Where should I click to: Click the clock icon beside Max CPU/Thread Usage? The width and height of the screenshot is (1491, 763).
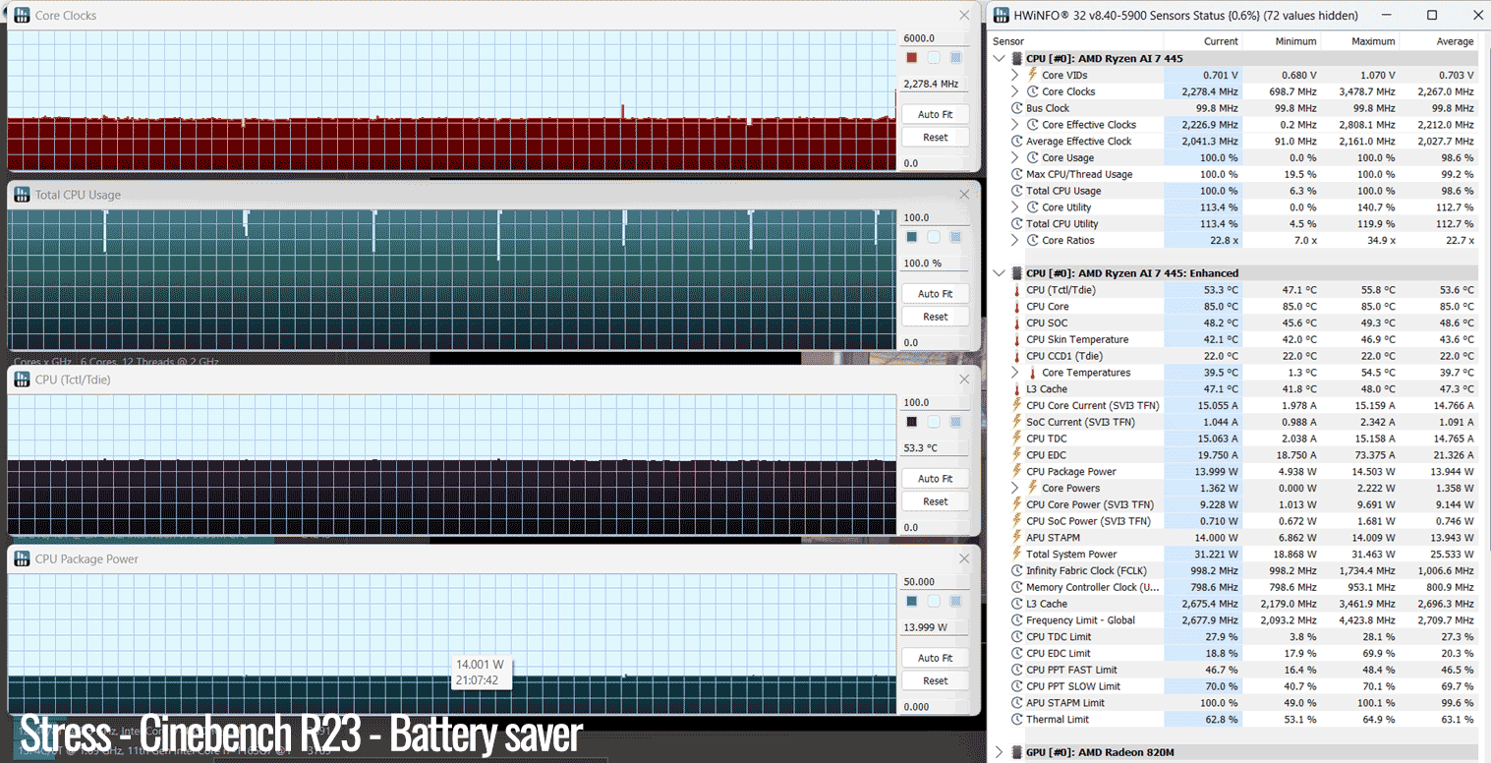(x=1016, y=174)
